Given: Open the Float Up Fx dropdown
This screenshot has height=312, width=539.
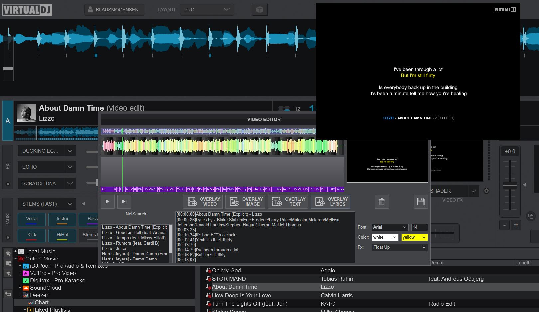Looking at the screenshot, I should (x=400, y=247).
